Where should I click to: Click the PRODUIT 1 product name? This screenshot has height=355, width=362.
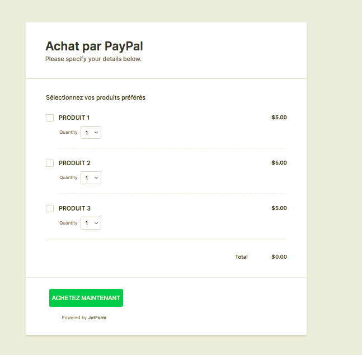pyautogui.click(x=74, y=118)
